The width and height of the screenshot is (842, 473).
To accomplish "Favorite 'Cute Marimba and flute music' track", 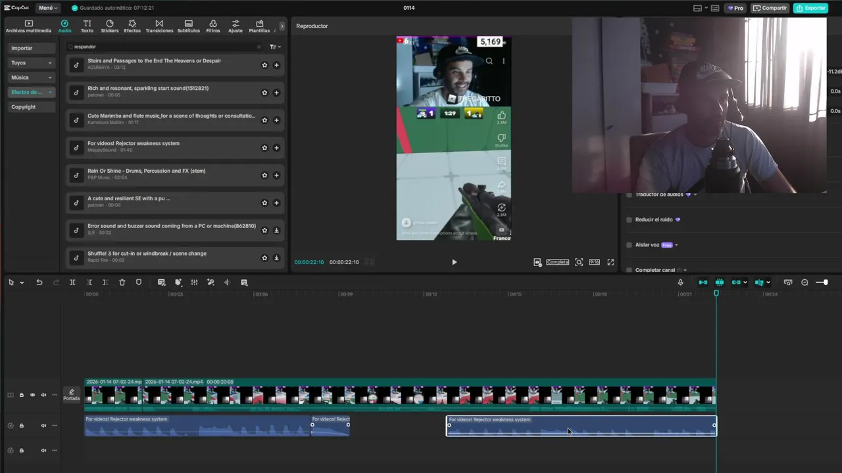I will [264, 120].
